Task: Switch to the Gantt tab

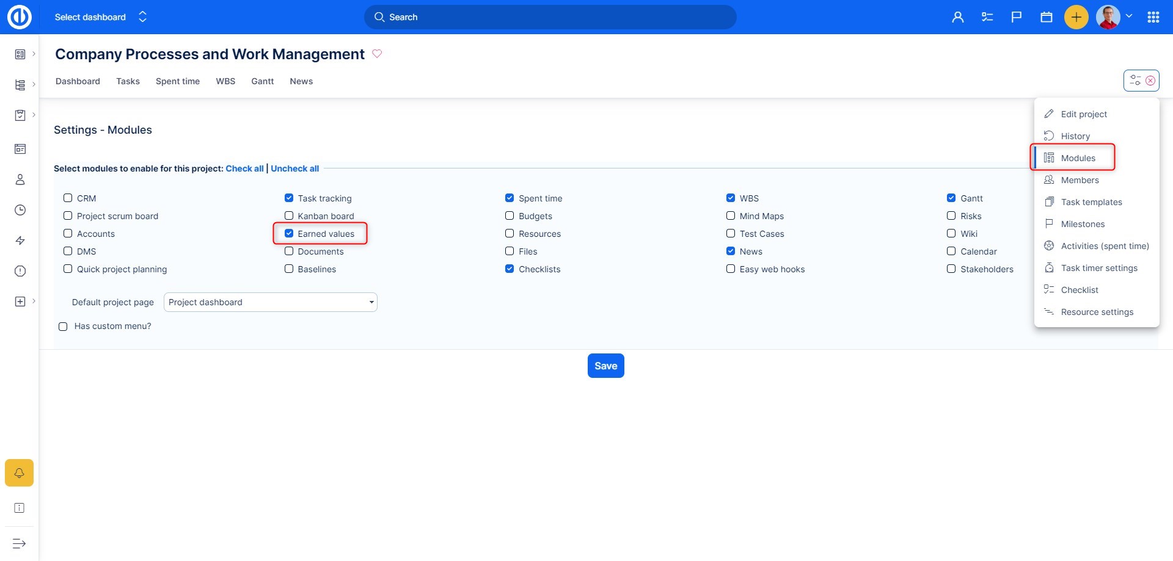Action: (x=262, y=81)
